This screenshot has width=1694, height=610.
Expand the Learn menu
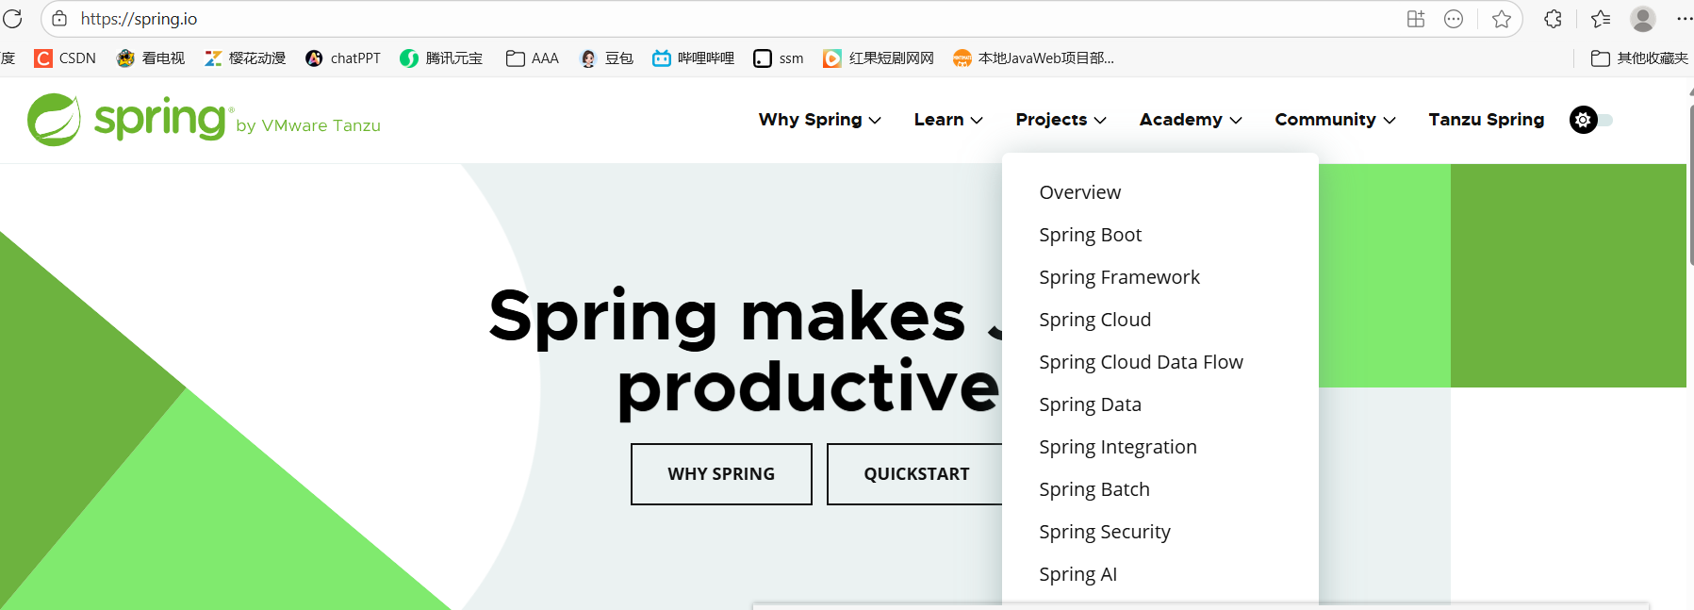(x=948, y=120)
